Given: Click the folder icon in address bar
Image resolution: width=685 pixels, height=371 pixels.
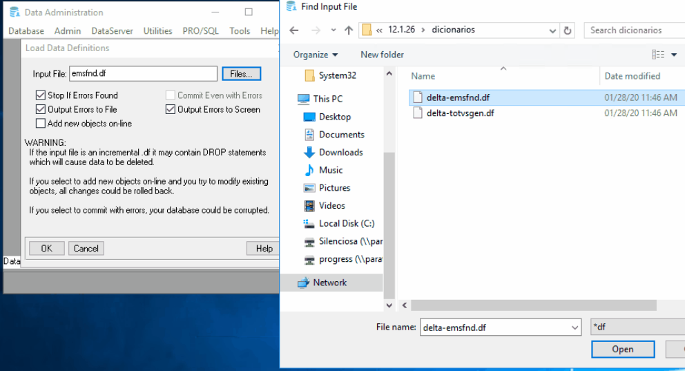Looking at the screenshot, I should (367, 30).
